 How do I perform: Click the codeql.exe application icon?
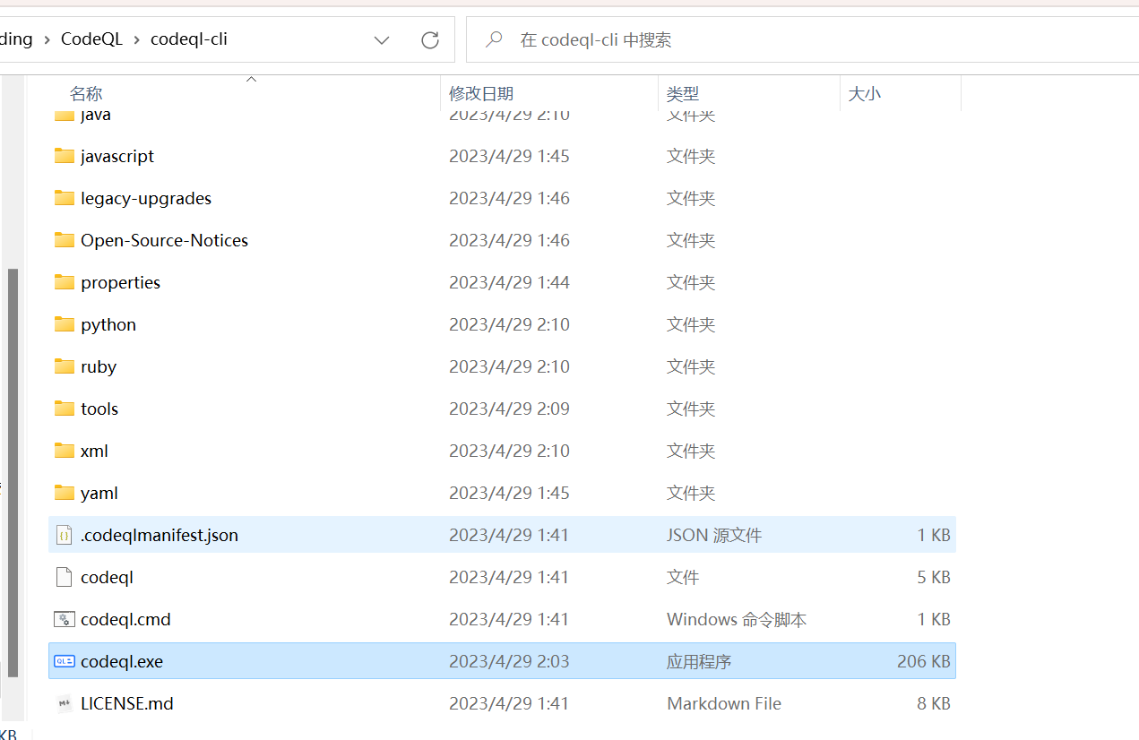click(x=64, y=661)
